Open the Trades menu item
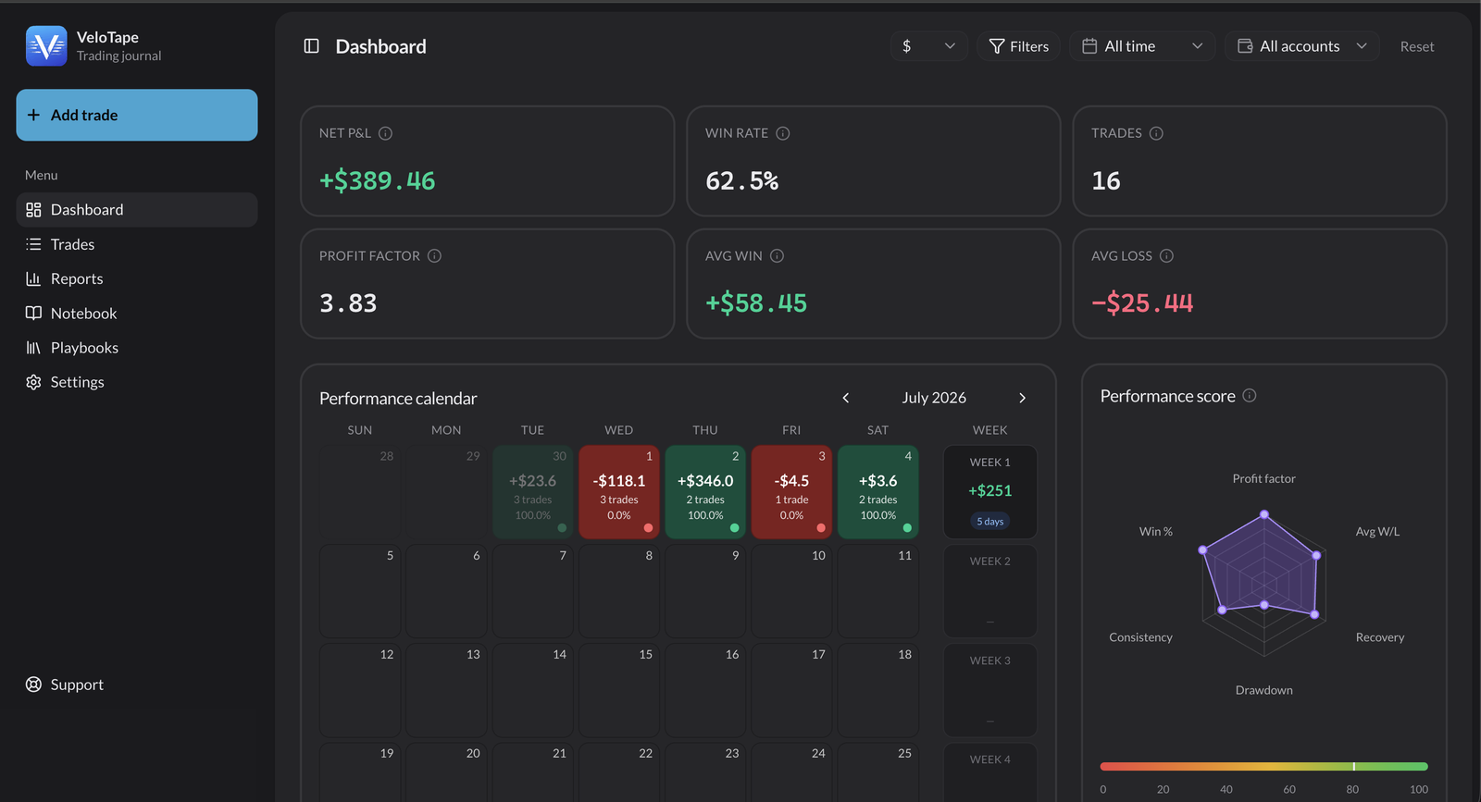 tap(137, 244)
